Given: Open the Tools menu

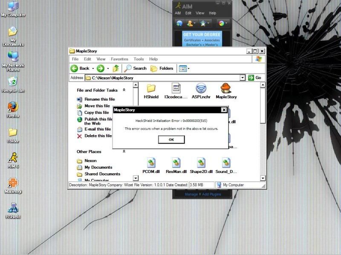Looking at the screenshot, I should (x=139, y=59).
